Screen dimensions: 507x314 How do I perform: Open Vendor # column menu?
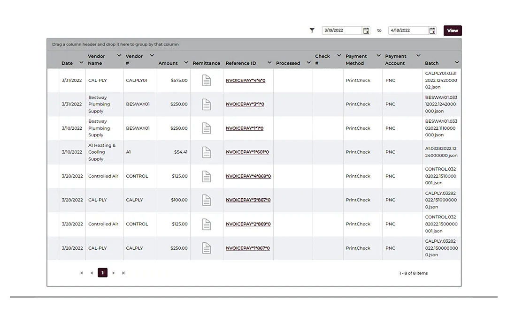point(152,55)
